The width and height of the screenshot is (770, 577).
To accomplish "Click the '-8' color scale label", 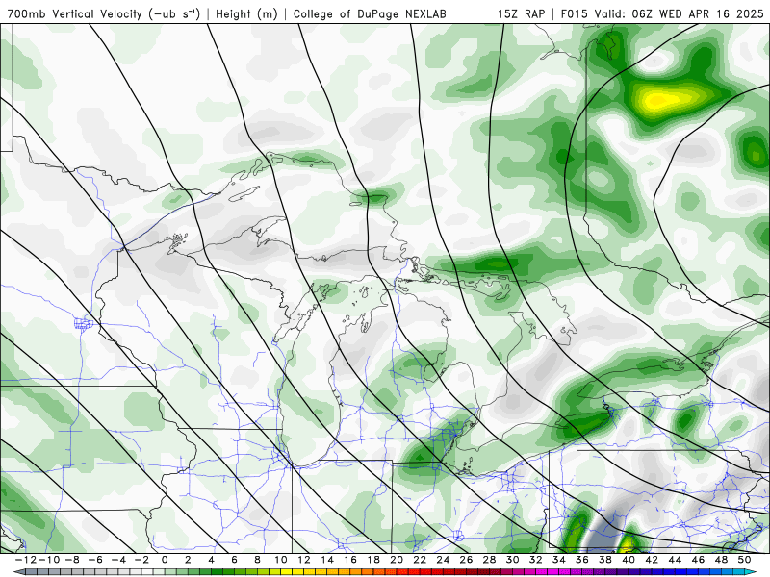I will point(72,560).
